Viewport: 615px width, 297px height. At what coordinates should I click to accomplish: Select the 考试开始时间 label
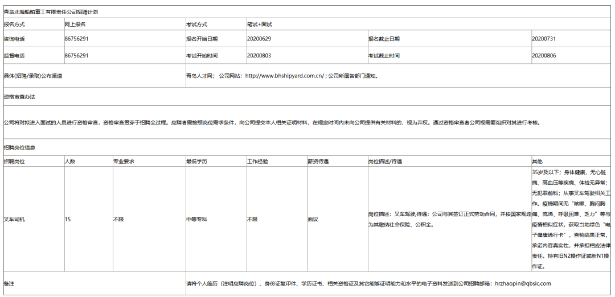(x=202, y=56)
